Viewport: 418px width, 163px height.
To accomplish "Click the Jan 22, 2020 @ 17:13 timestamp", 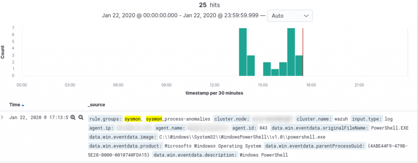I will pyautogui.click(x=39, y=117).
